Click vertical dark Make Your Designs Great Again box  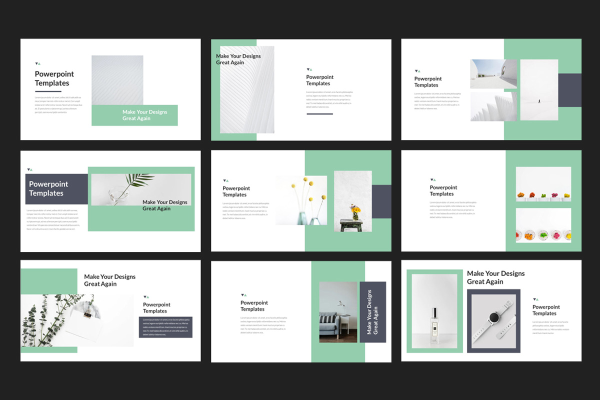click(373, 312)
